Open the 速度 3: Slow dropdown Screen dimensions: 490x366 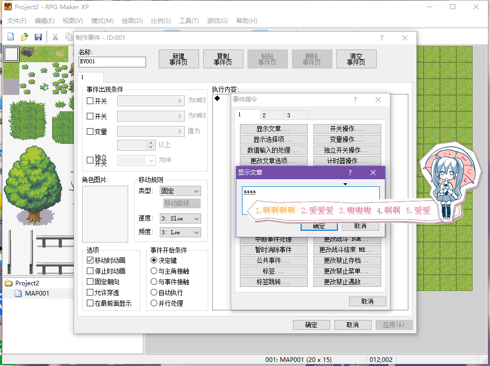pyautogui.click(x=180, y=218)
